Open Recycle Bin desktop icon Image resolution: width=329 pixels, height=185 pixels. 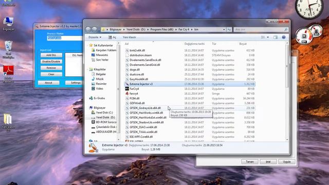[8, 50]
